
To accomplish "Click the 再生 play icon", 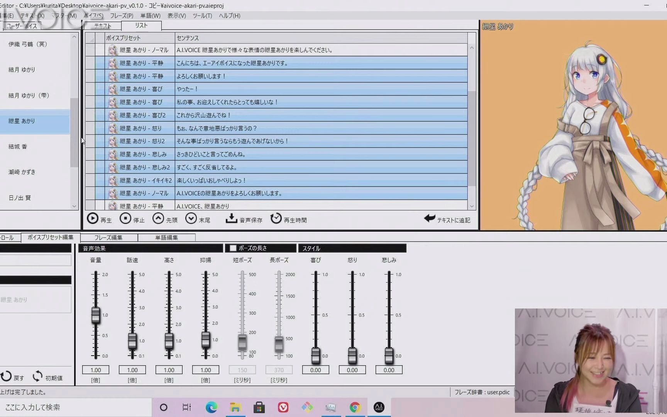I will (x=93, y=219).
